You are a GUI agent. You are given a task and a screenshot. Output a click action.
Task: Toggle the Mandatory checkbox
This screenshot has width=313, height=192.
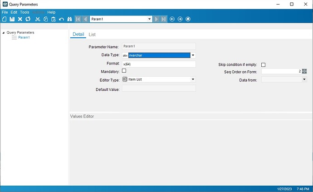pos(124,71)
